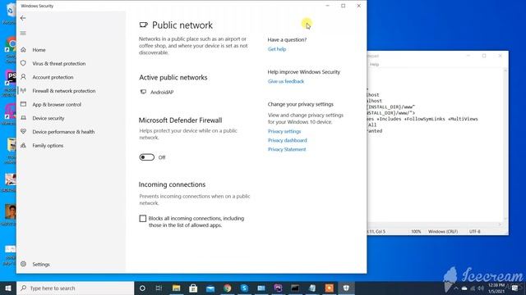Open the volume control in system tray

pyautogui.click(x=481, y=288)
